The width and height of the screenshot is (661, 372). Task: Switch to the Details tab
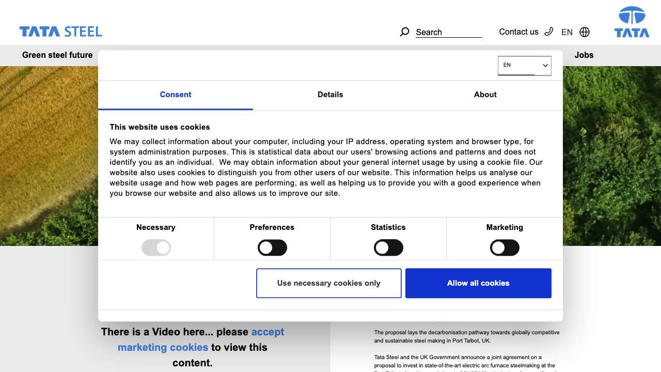coord(330,95)
